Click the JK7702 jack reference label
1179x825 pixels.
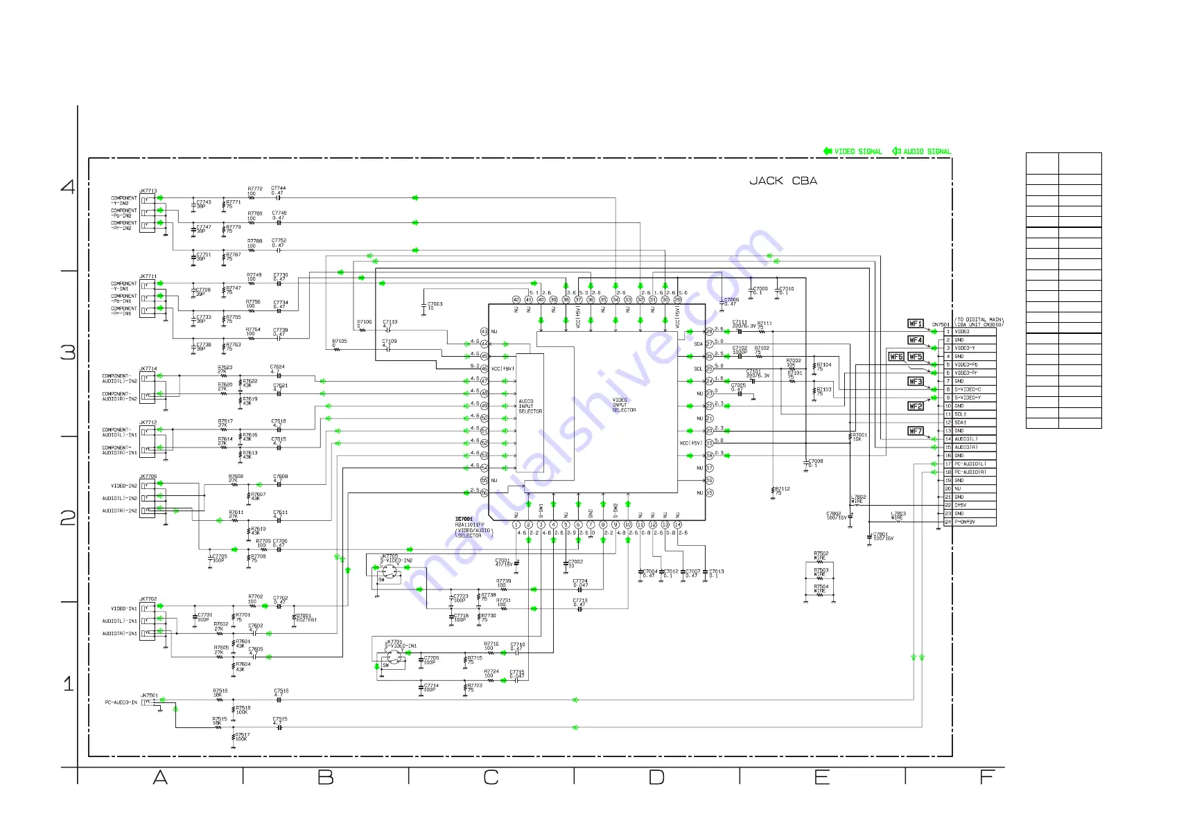pos(148,599)
